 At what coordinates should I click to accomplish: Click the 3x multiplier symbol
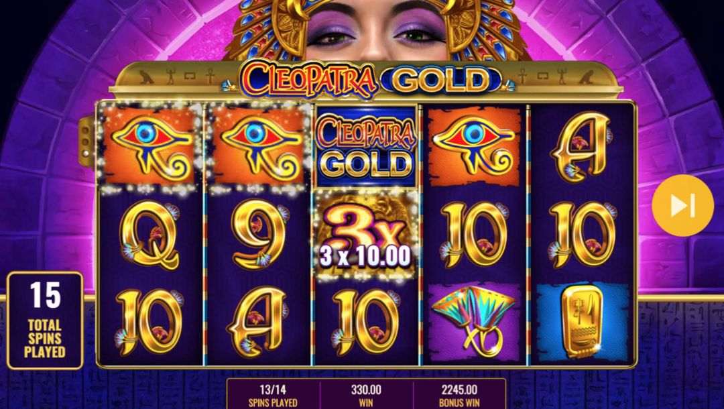pyautogui.click(x=366, y=237)
